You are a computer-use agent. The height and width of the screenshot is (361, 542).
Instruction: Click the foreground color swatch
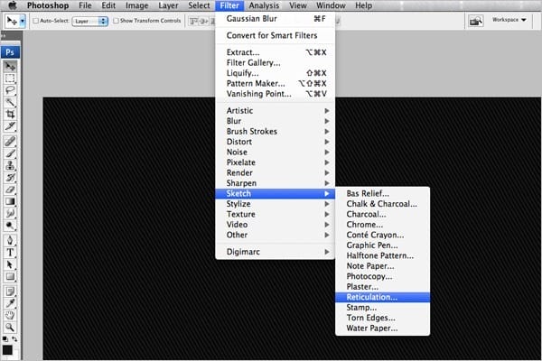pos(7,349)
